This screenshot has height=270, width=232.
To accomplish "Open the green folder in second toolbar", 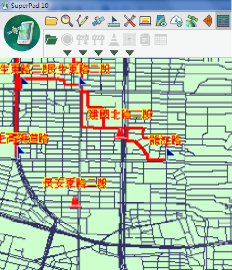I will click(x=51, y=40).
